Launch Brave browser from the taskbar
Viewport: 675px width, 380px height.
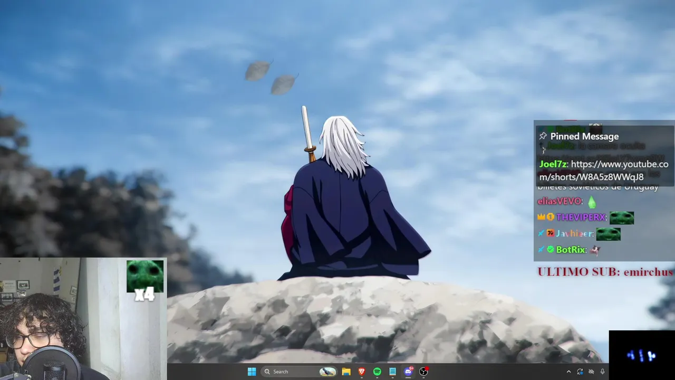pyautogui.click(x=362, y=372)
